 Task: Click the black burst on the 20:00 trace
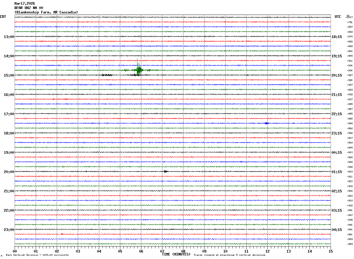tap(166, 171)
